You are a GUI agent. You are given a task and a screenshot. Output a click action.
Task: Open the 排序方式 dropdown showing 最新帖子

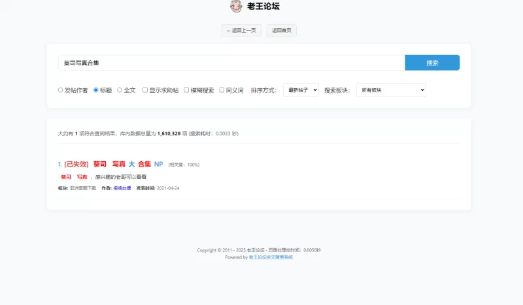click(301, 90)
